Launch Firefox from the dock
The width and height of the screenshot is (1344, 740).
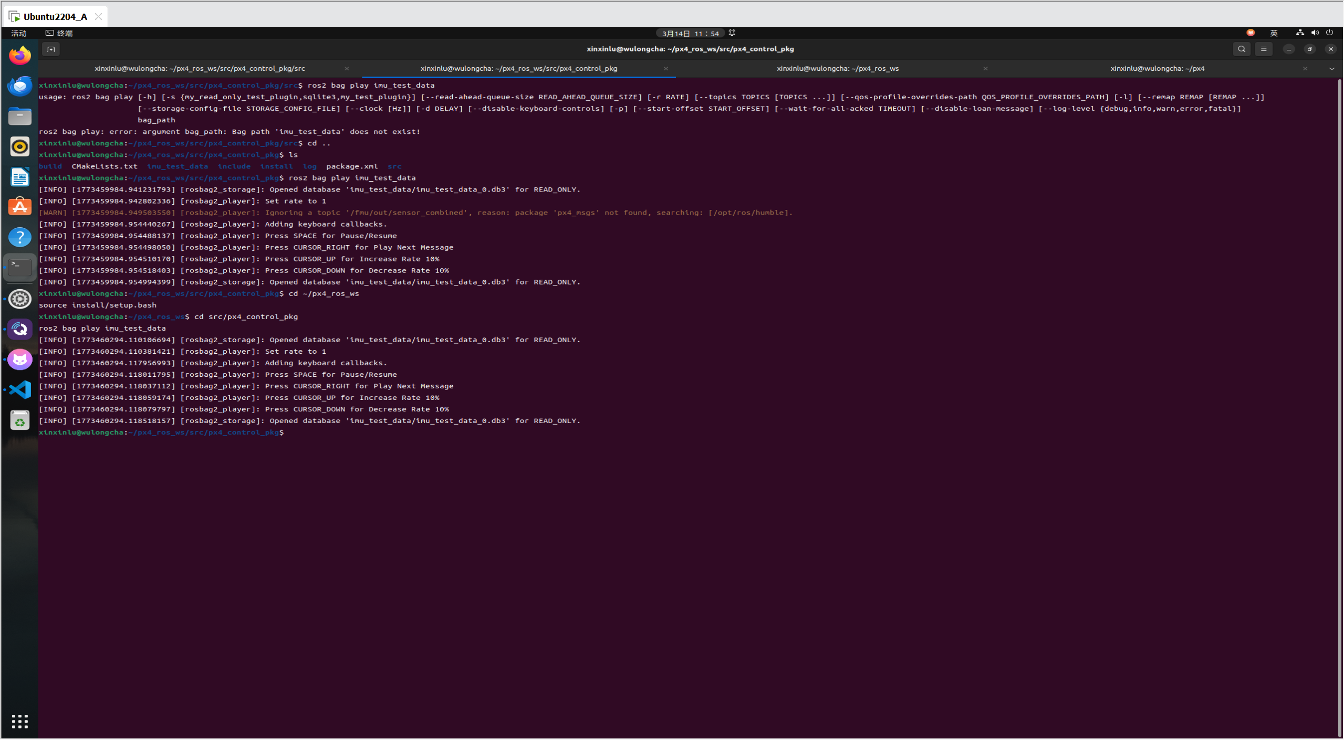[x=20, y=56]
